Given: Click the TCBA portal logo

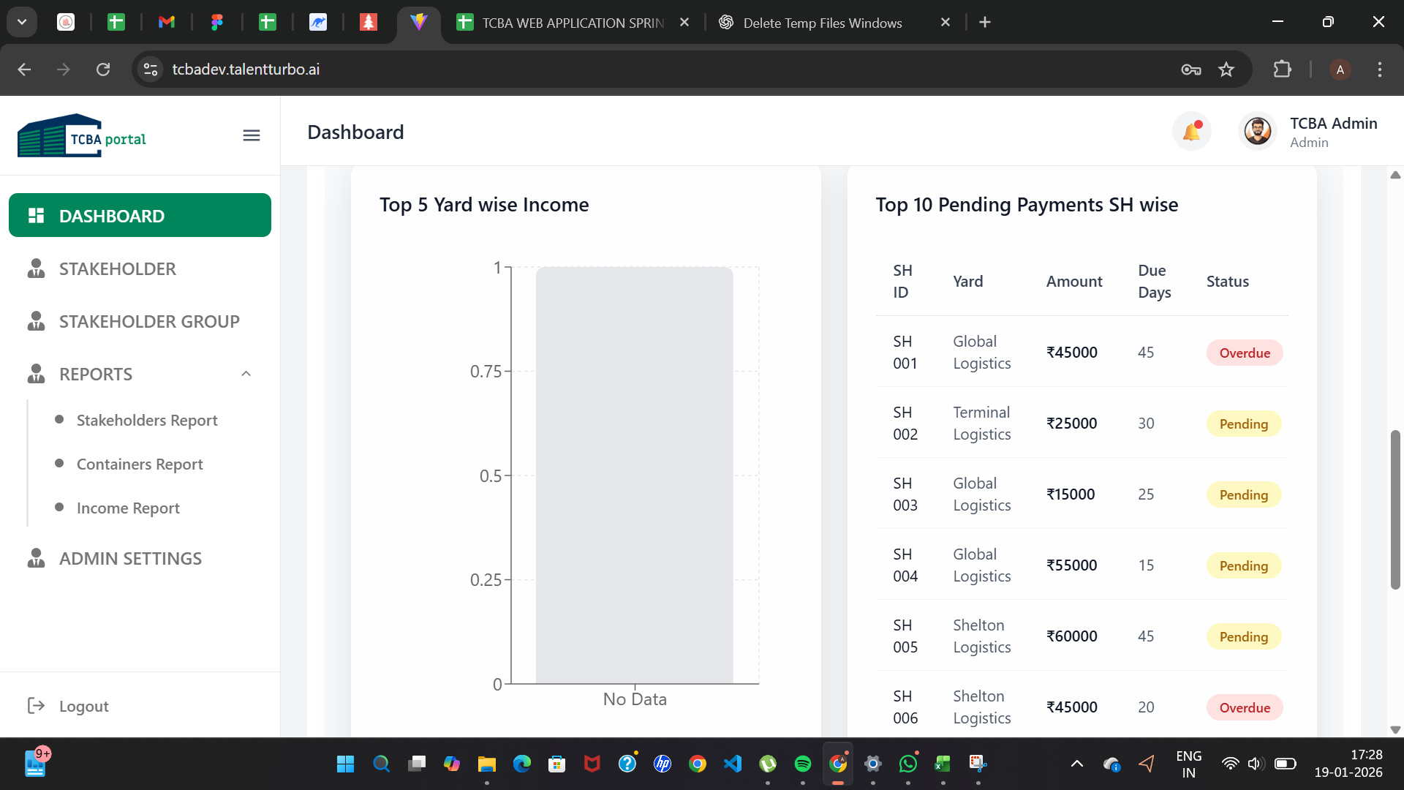Looking at the screenshot, I should pos(82,136).
